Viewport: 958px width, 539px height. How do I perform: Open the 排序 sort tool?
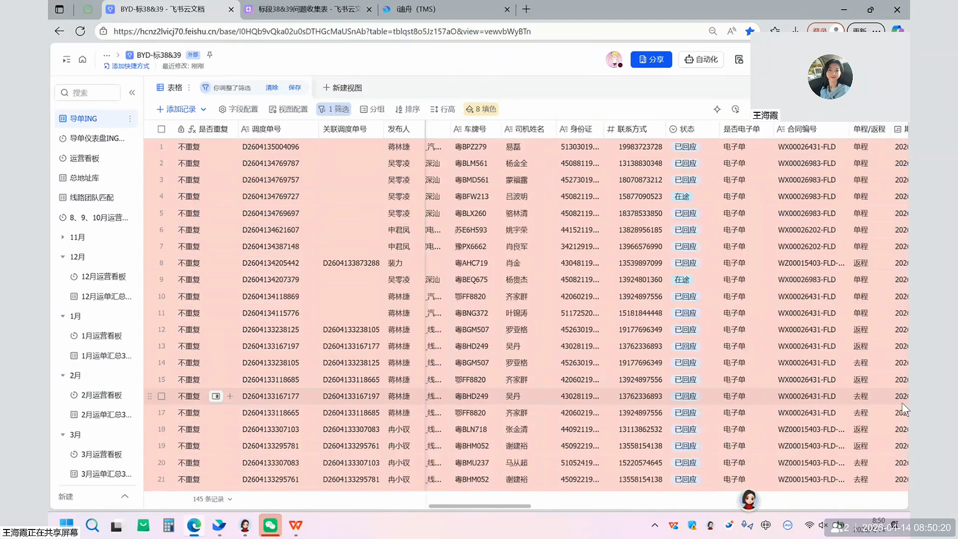(407, 109)
